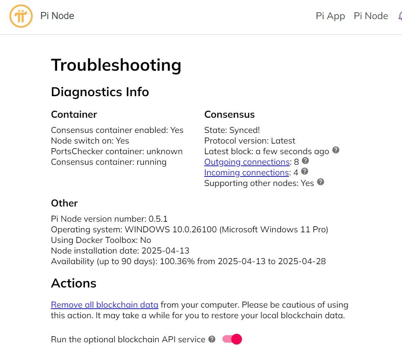Viewport: 402px width, 349px height.
Task: Open the Outgoing connections link
Action: pos(247,162)
